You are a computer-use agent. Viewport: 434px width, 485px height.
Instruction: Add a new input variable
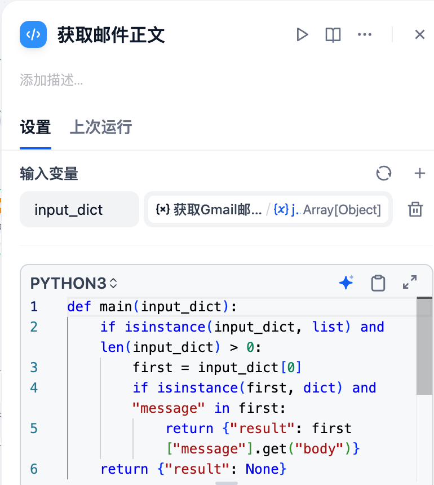pos(419,173)
